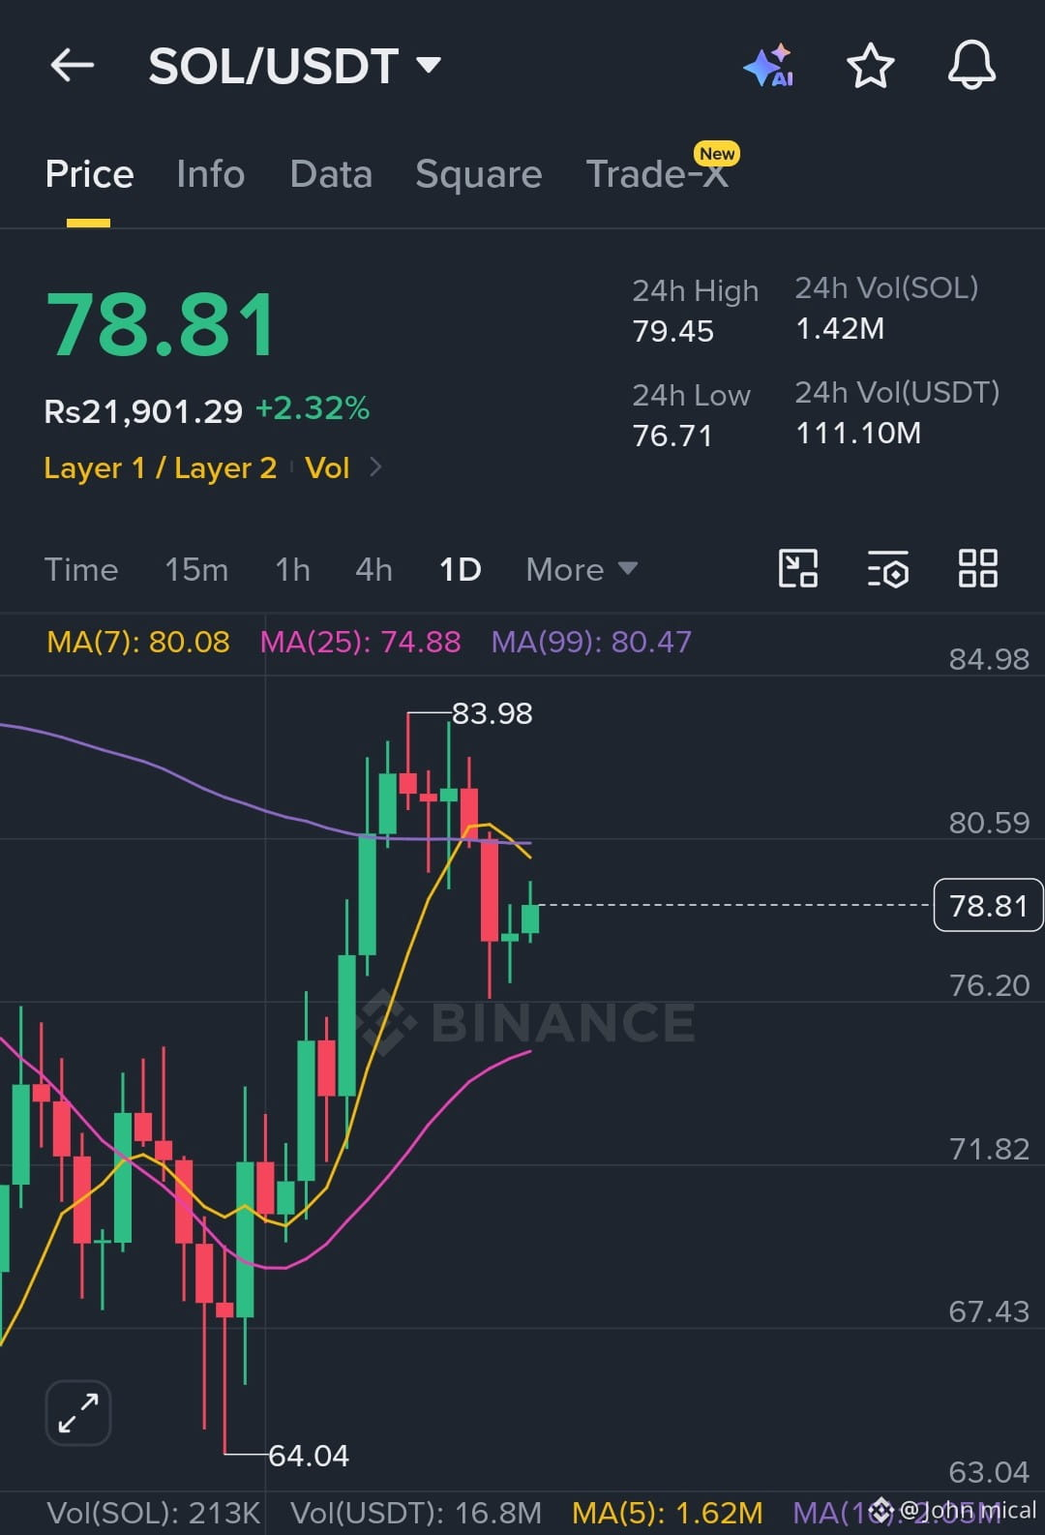The image size is (1045, 1535).
Task: Open the AI assistant sparkle icon
Action: coord(769,66)
